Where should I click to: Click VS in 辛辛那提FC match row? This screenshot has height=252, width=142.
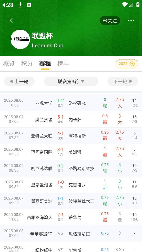(60, 233)
